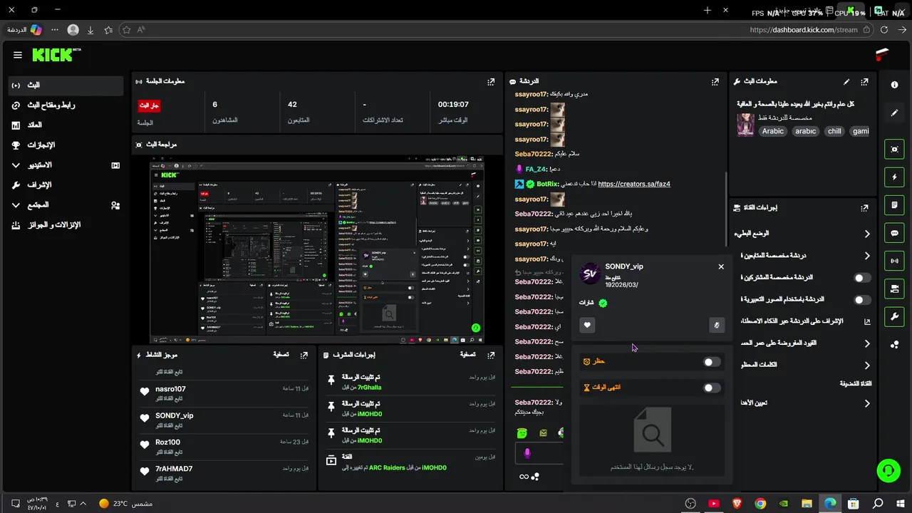Open the creators.sa/faz4 link in chat

pyautogui.click(x=634, y=184)
